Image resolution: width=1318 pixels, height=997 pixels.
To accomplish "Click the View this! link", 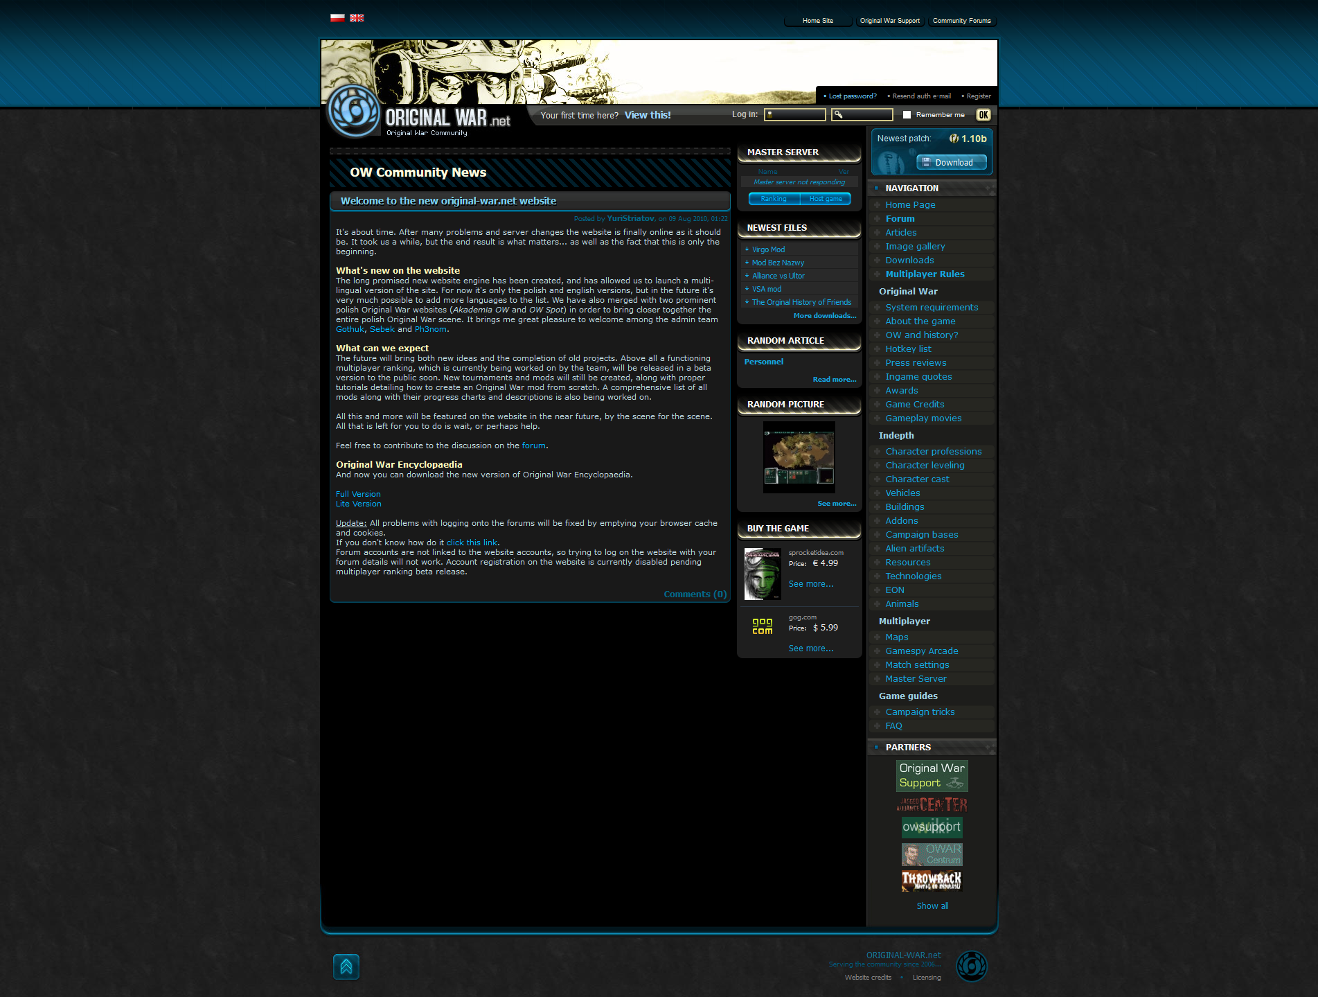I will 648,115.
